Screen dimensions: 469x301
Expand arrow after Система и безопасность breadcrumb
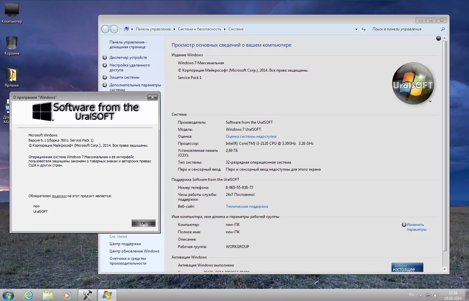225,29
